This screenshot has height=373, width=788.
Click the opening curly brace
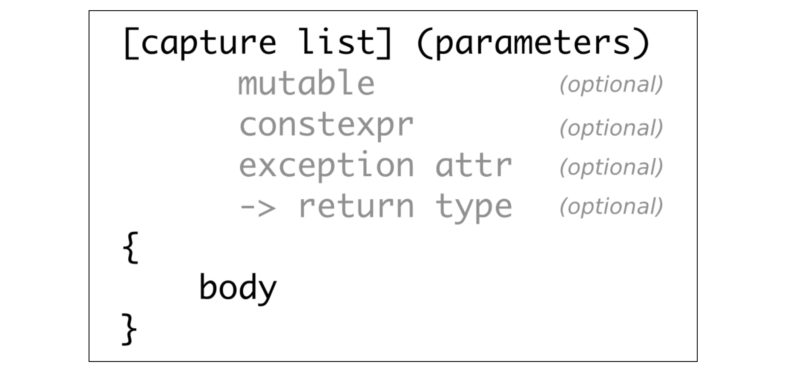tap(130, 248)
